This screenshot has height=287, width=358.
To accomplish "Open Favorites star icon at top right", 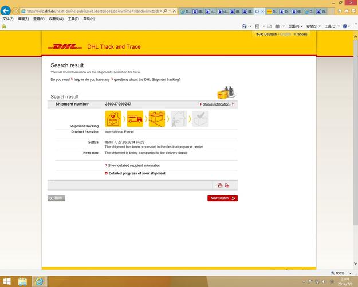I will [x=347, y=11].
